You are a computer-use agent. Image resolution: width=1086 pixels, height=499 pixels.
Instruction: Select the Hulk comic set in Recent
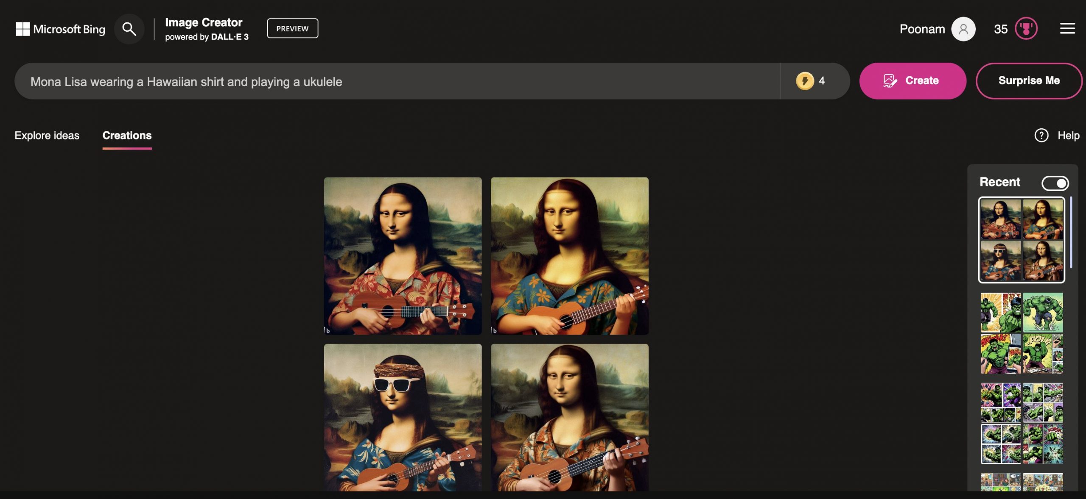pos(1022,333)
